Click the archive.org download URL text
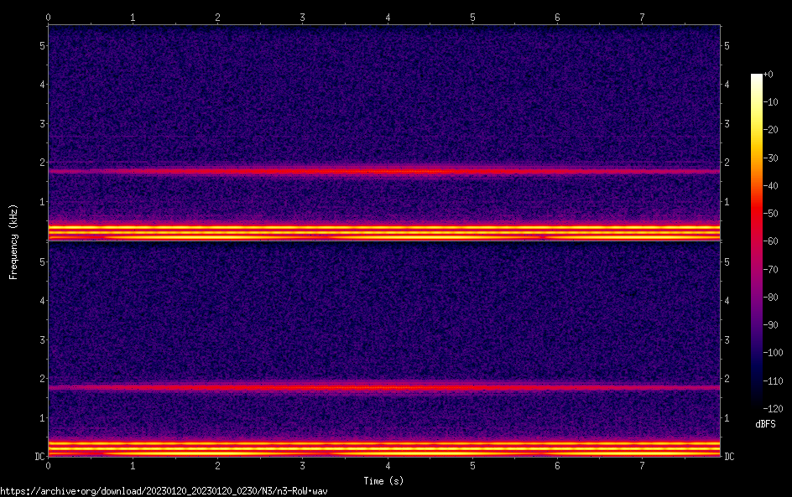The image size is (792, 497). 164,491
